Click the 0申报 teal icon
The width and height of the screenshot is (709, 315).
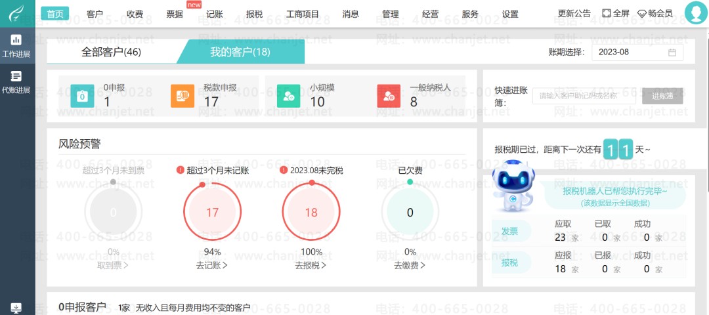point(82,96)
